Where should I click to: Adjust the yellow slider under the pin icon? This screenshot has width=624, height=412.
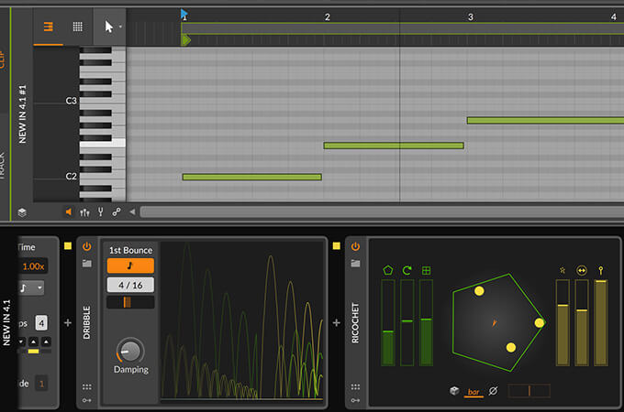click(601, 322)
